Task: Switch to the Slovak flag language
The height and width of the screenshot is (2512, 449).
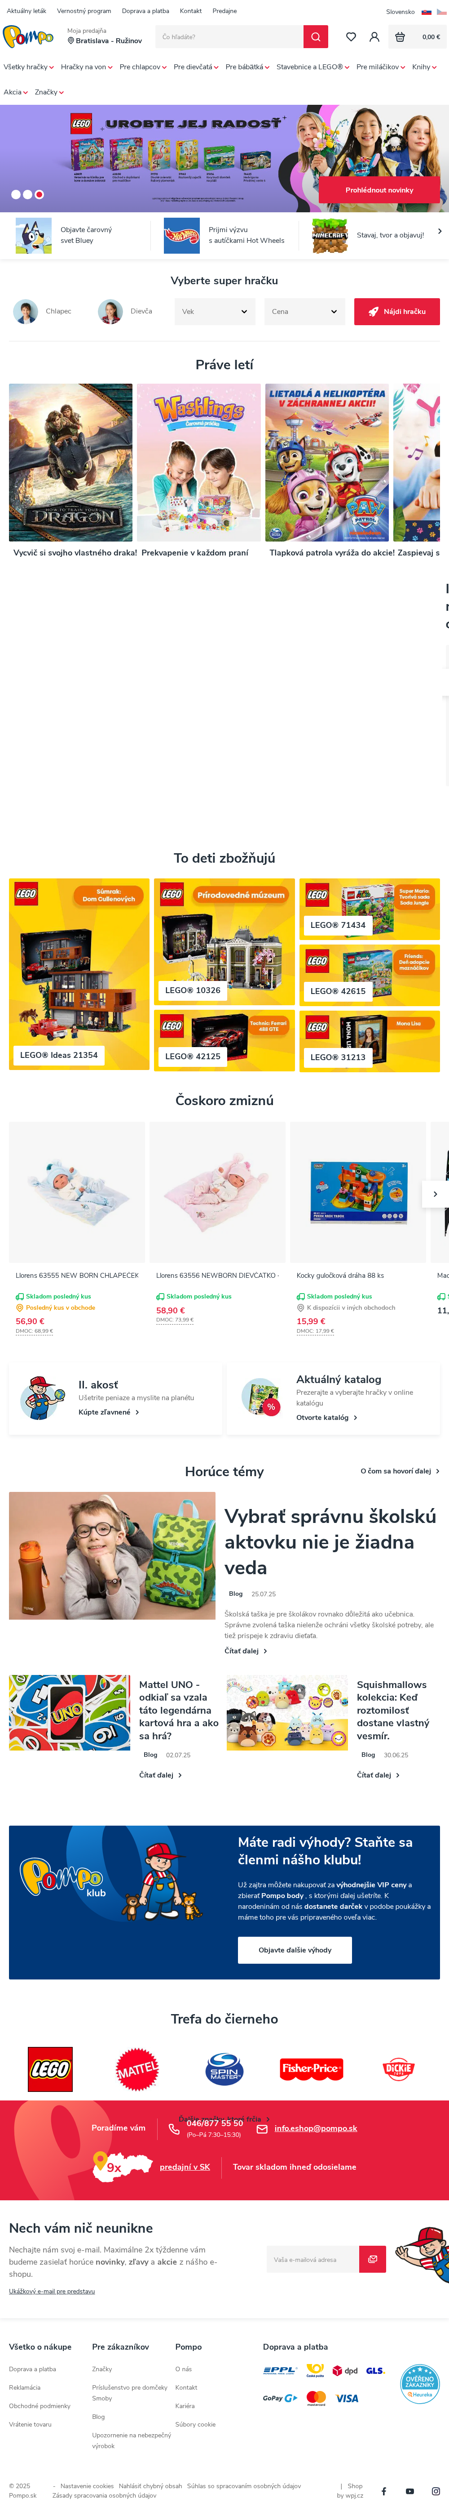Action: (426, 12)
